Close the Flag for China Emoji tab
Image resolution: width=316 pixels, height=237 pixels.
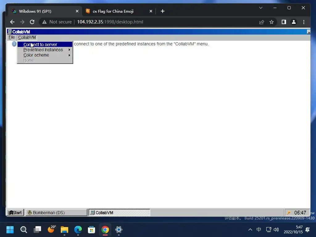[x=151, y=11]
